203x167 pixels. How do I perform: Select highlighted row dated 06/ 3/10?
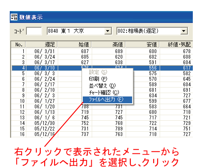coord(102,68)
